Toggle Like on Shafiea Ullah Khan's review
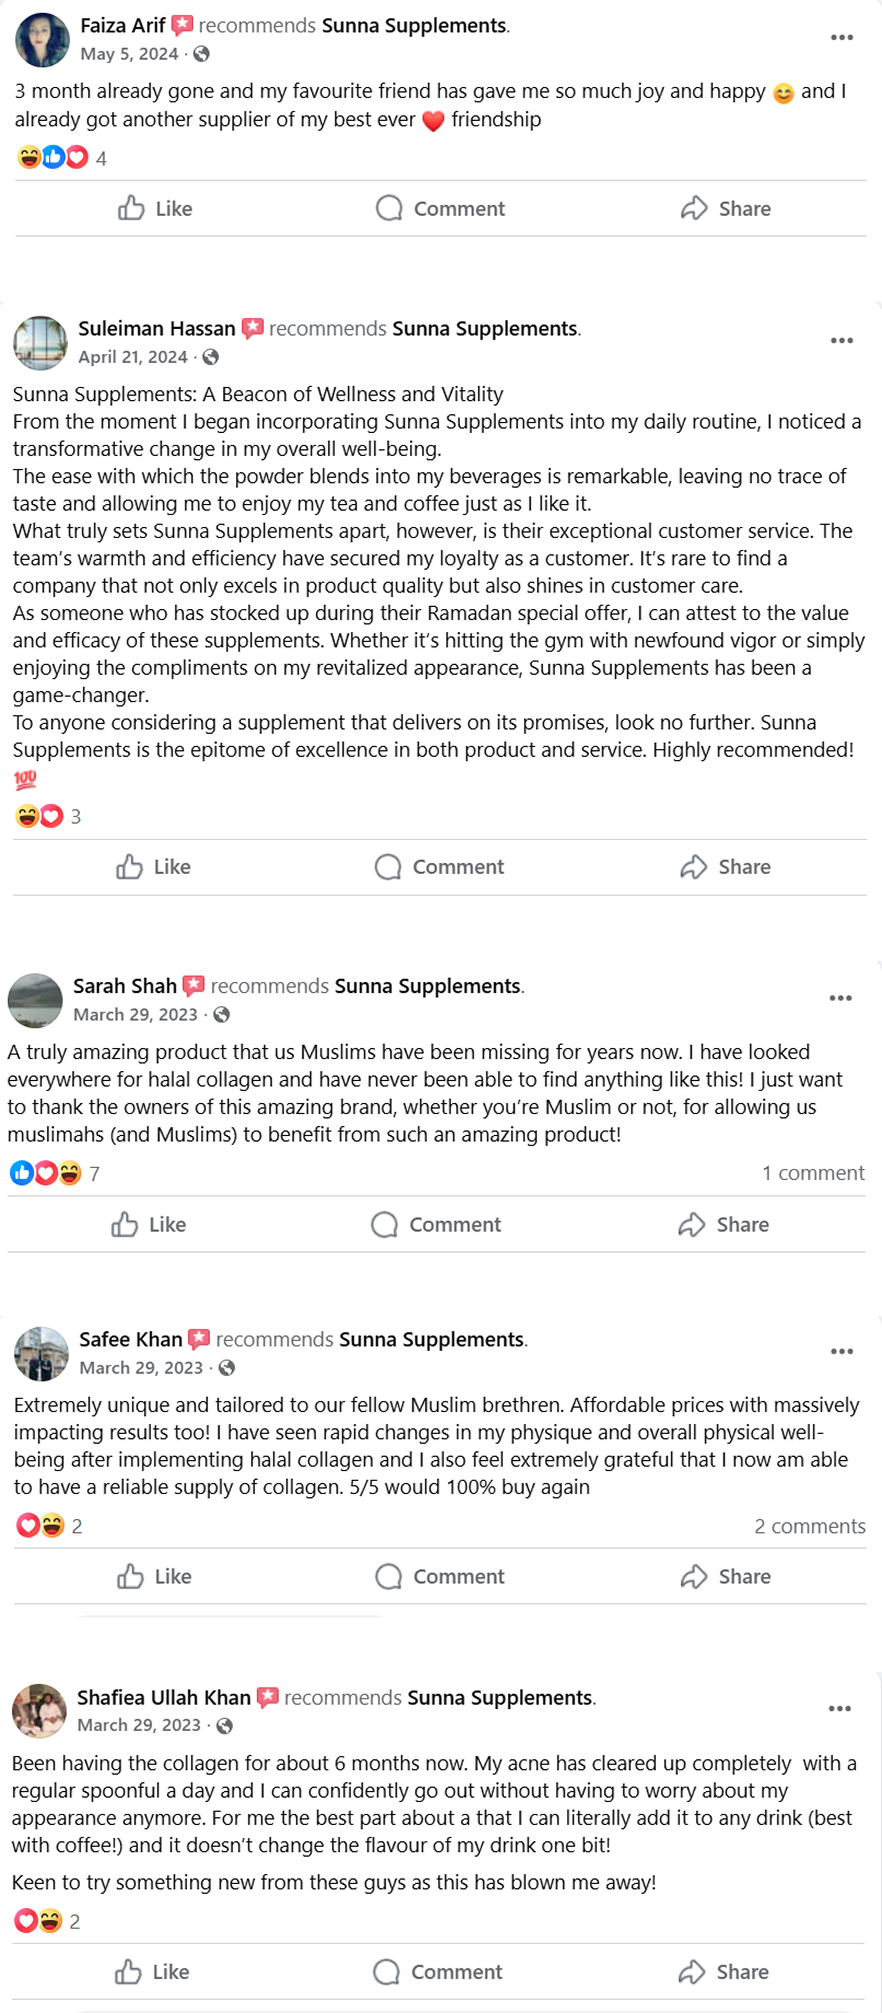The image size is (882, 2013). [152, 1972]
